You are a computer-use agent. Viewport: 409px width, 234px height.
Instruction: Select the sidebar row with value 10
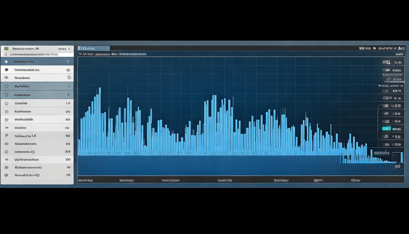click(x=37, y=167)
